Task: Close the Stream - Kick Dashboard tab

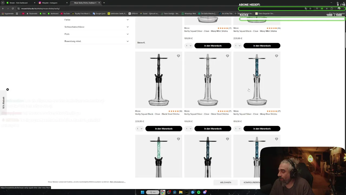Action: pyautogui.click(x=35, y=3)
